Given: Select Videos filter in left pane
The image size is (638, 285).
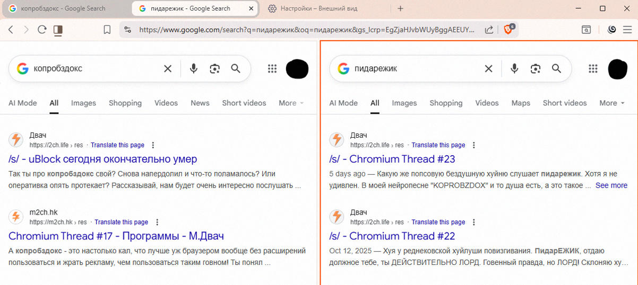Looking at the screenshot, I should click(166, 103).
